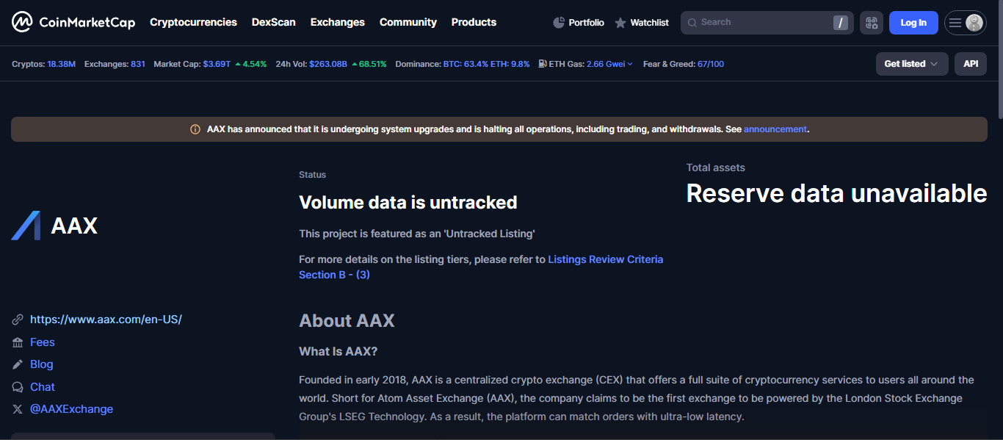
Task: Open the Watchlist star icon
Action: point(620,23)
